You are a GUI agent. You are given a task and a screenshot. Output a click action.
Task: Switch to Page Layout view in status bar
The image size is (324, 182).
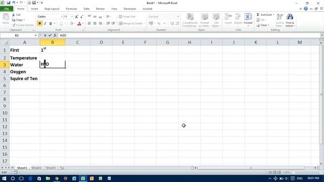(274, 172)
